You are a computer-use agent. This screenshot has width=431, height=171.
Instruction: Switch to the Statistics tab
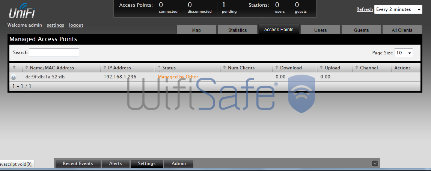pos(237,30)
